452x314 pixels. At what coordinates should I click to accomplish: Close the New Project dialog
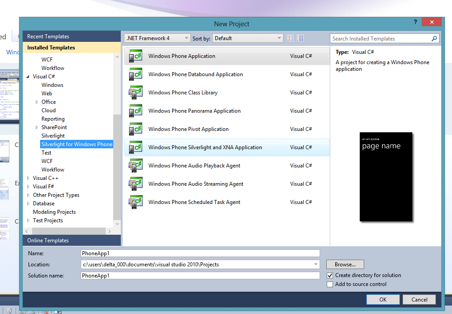431,22
